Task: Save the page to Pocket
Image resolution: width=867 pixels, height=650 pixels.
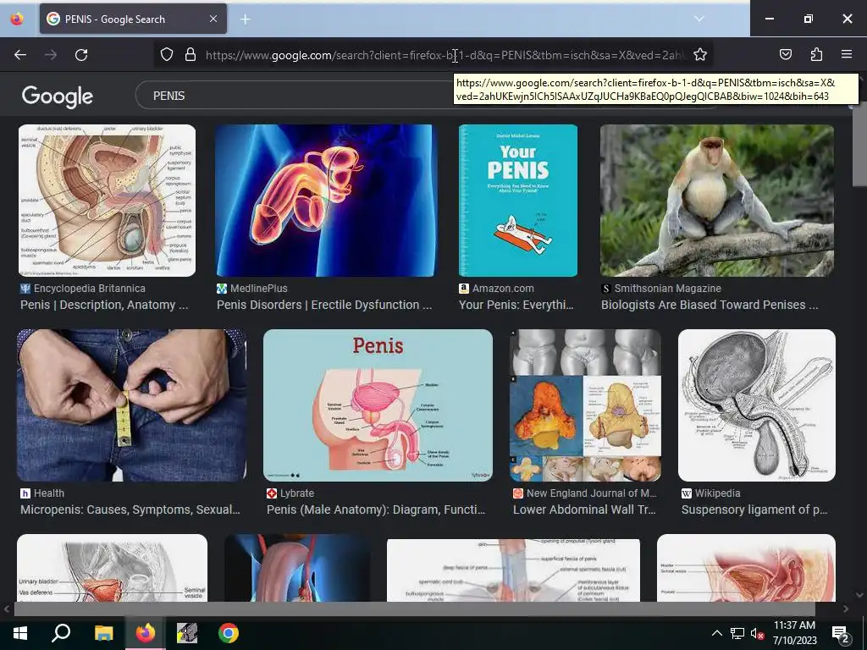Action: click(785, 54)
